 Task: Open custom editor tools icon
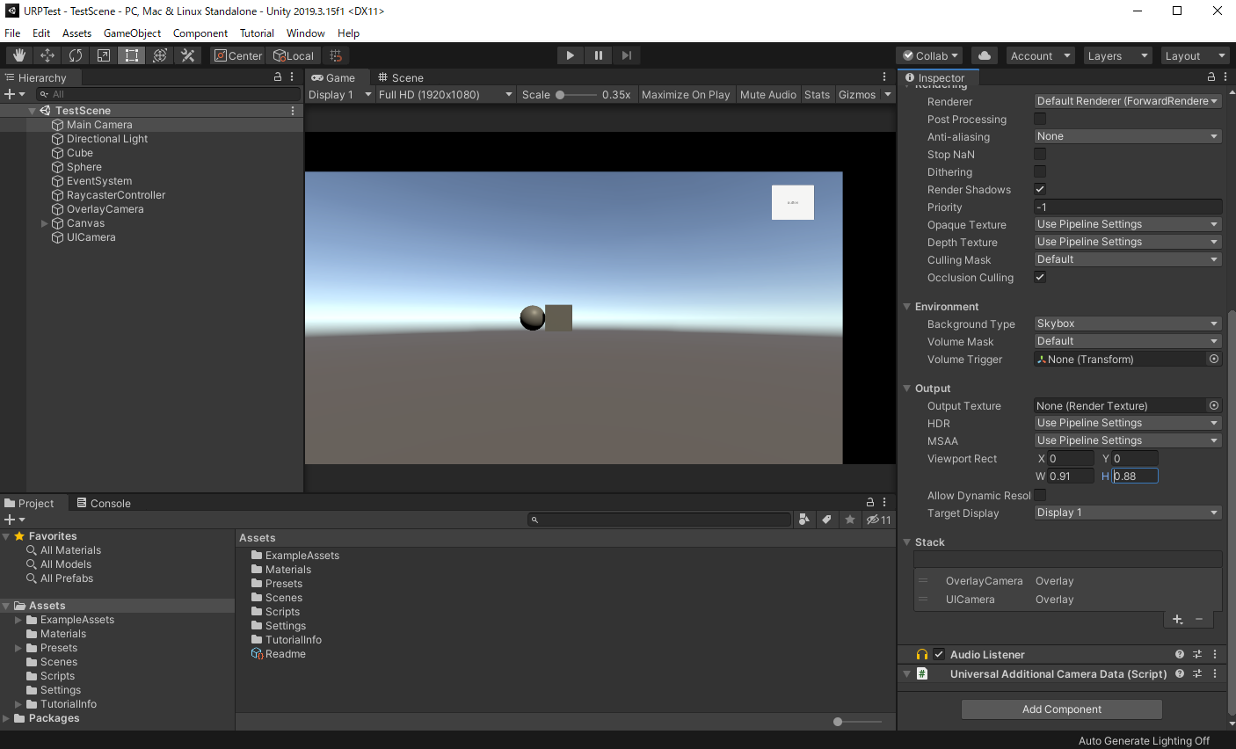[x=187, y=55]
